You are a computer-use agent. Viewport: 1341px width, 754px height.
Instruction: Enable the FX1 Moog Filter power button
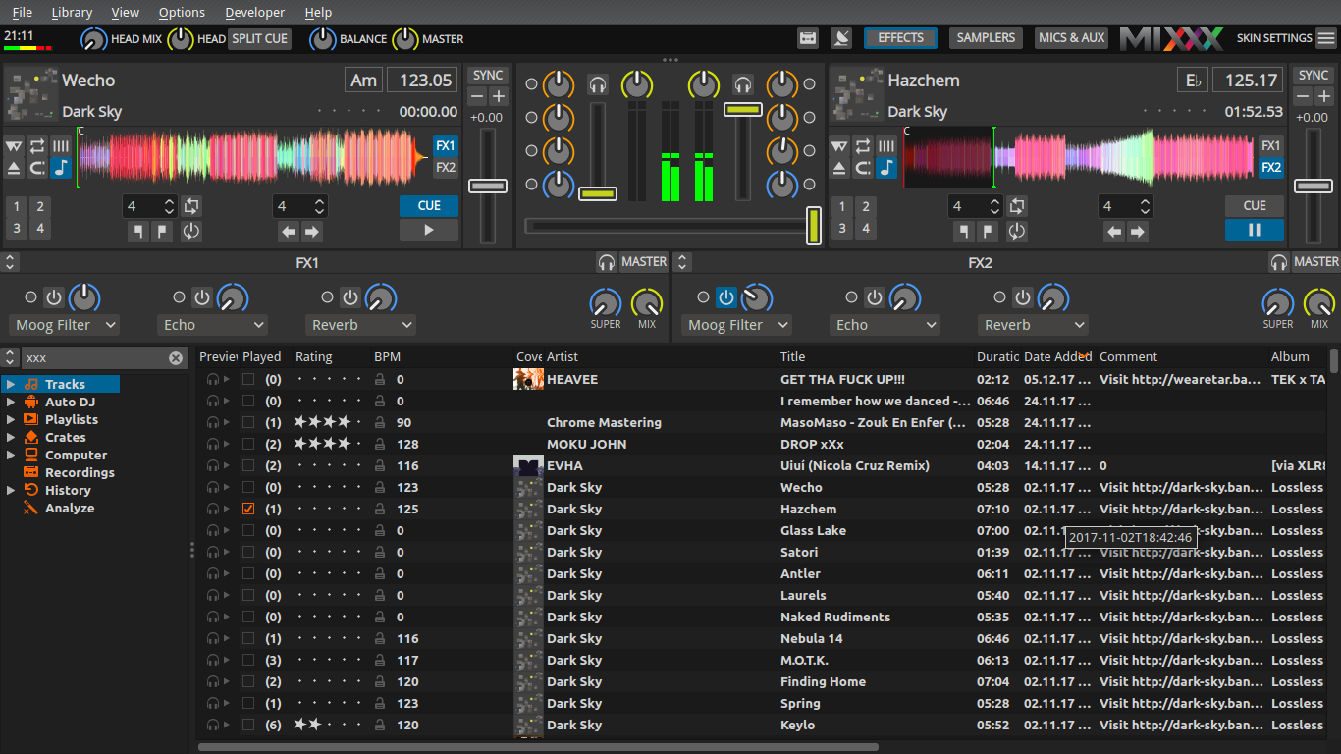tap(54, 297)
